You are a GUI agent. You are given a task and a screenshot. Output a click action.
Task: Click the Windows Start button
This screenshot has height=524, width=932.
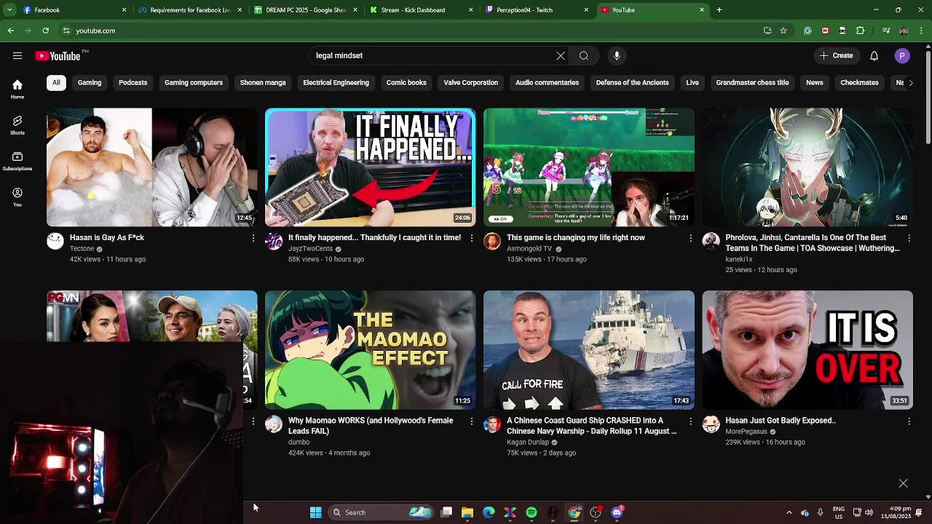point(315,512)
